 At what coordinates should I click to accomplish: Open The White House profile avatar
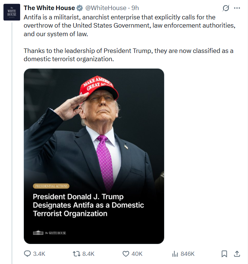12,12
